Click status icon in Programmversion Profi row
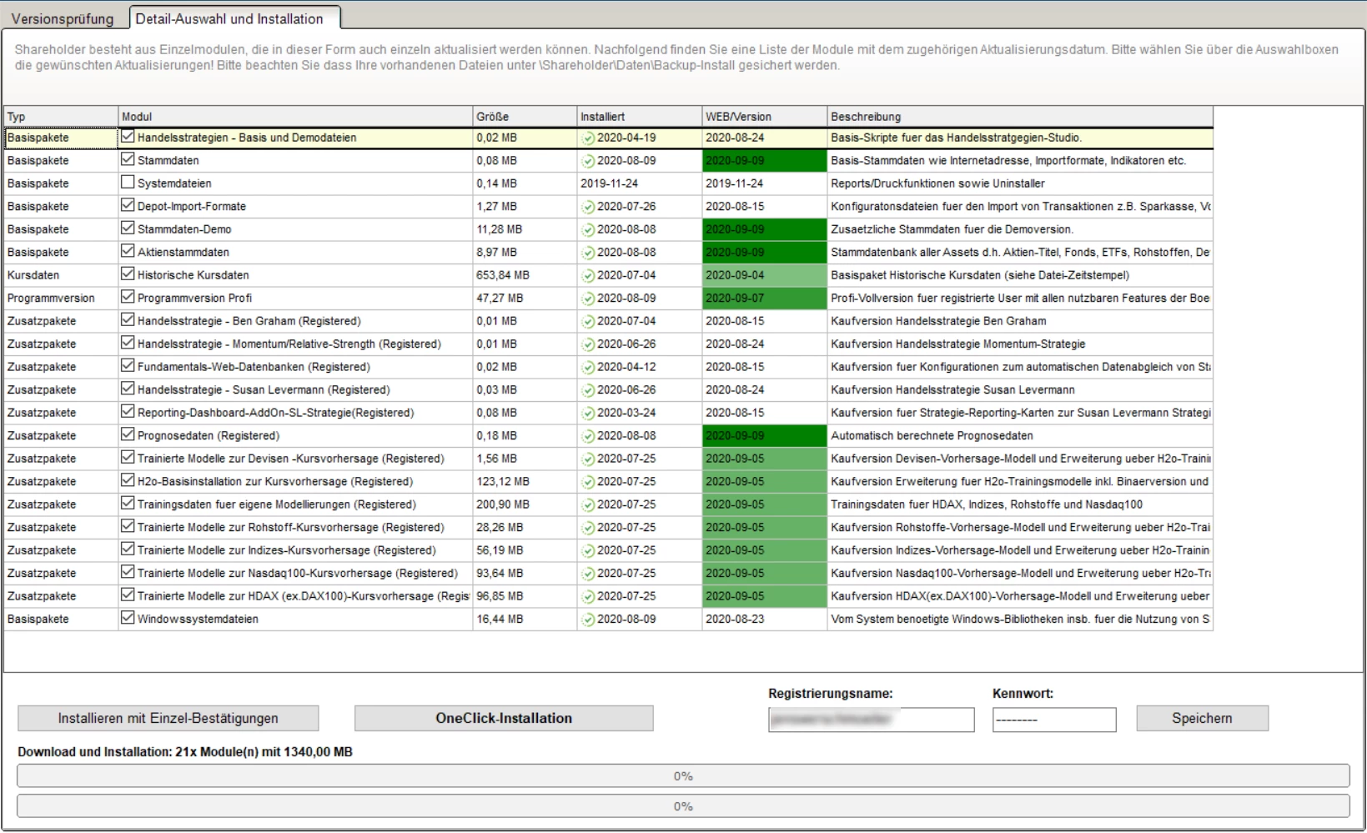 [x=588, y=299]
